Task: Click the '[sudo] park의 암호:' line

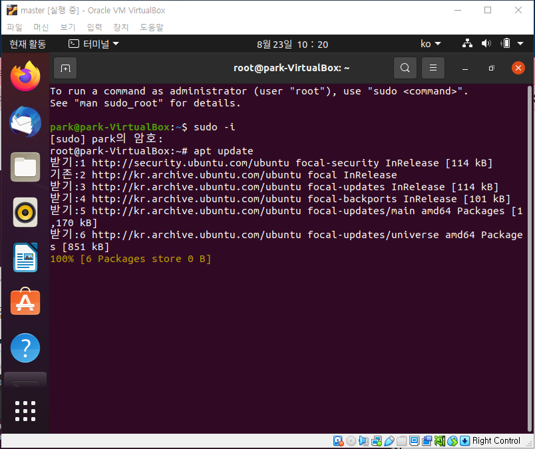Action: coord(106,139)
